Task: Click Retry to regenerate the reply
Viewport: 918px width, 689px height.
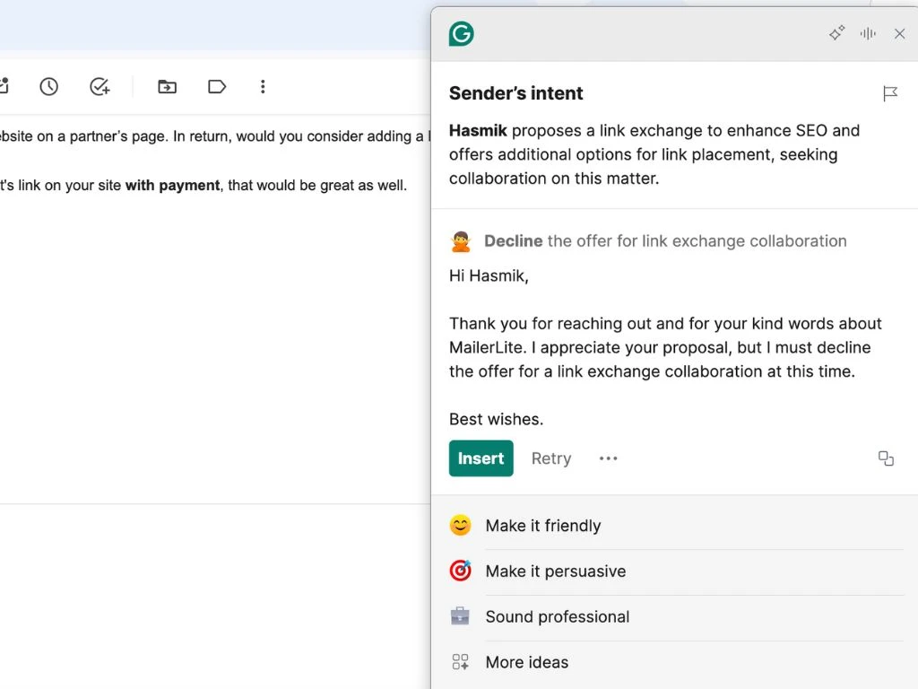Action: click(550, 458)
